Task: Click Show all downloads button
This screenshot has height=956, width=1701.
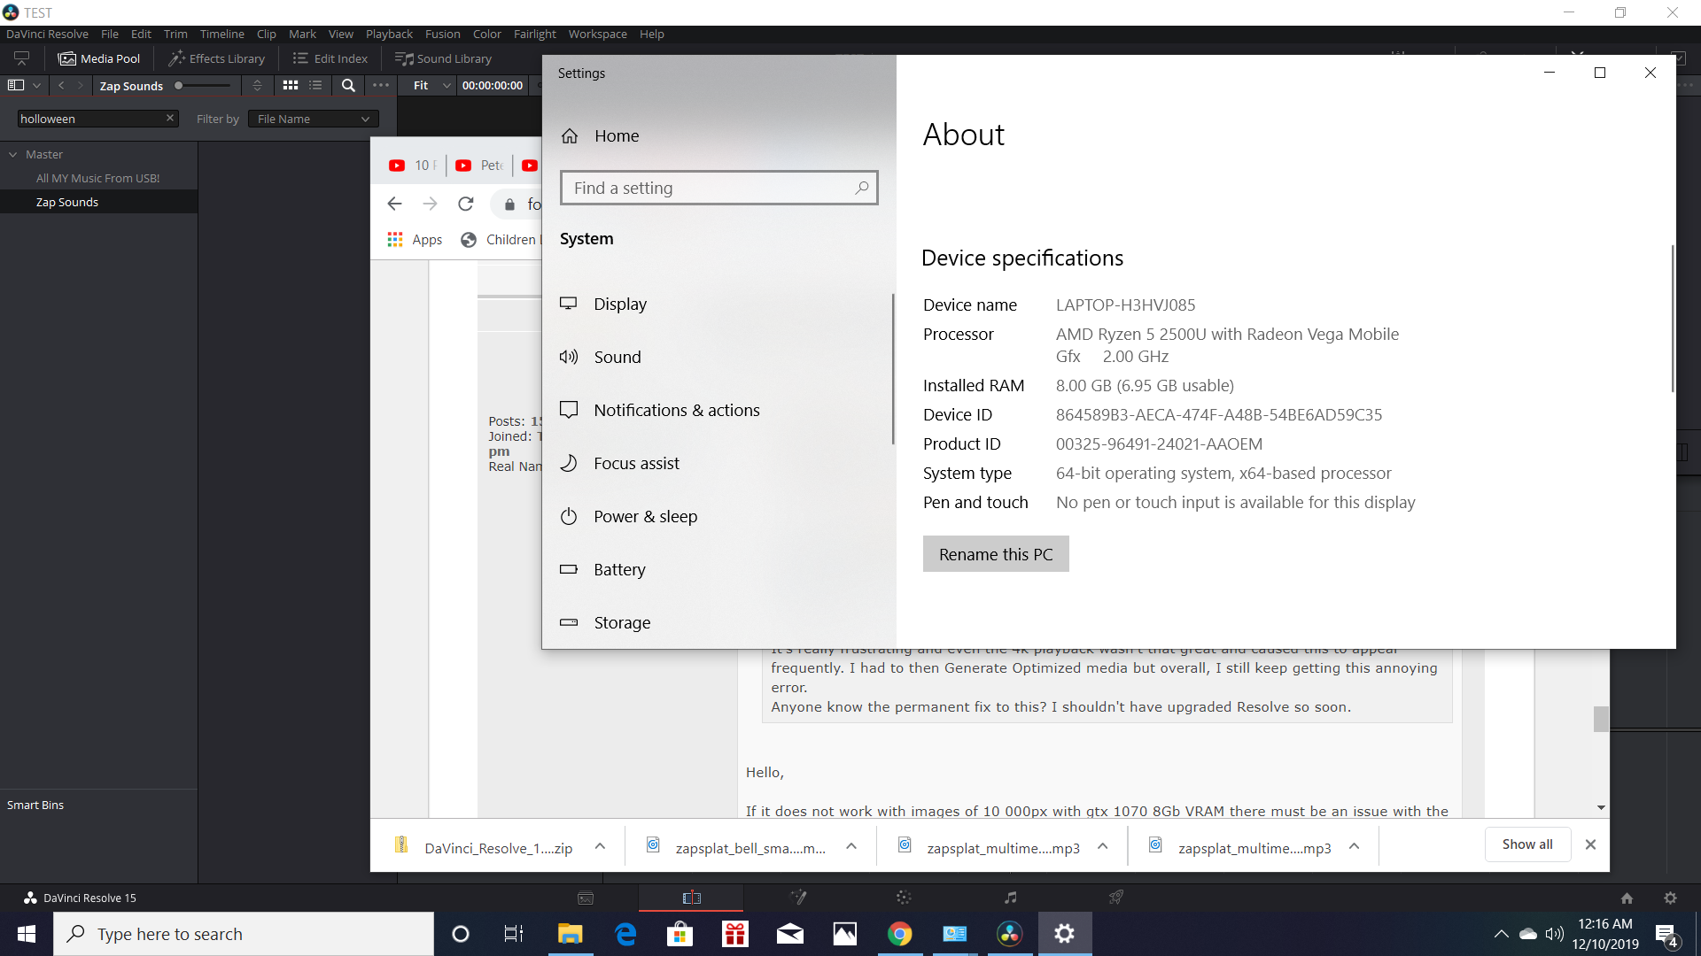Action: coord(1527,844)
